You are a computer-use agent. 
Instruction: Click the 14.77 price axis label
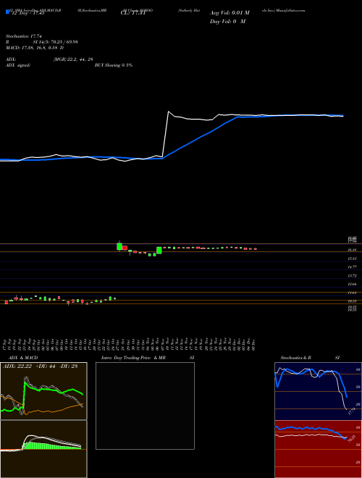[353, 267]
